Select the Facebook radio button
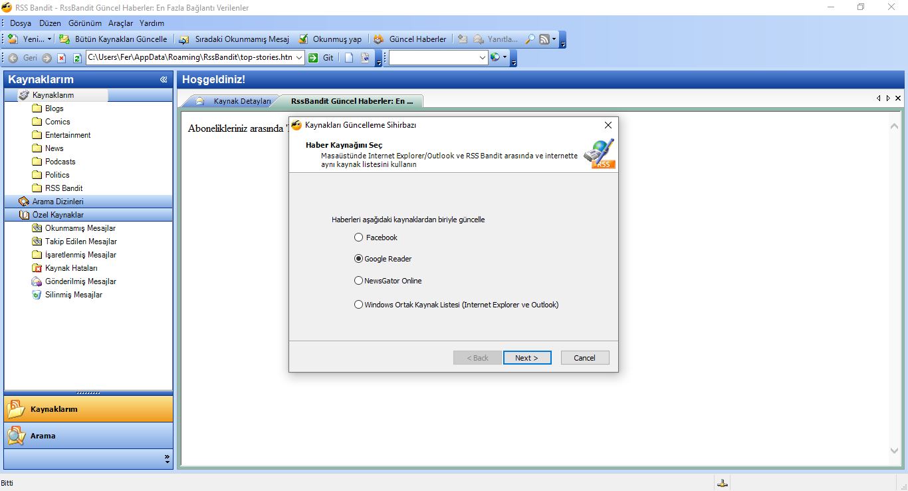The width and height of the screenshot is (908, 491). pos(359,238)
